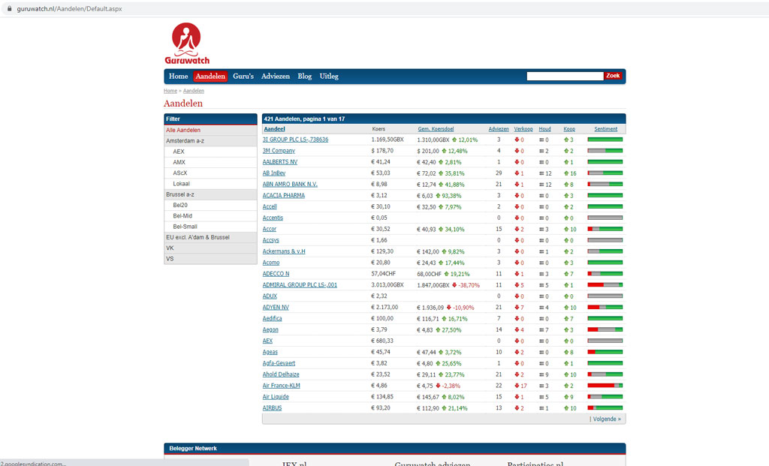Open the ACACIA PHARMA link

click(x=283, y=196)
